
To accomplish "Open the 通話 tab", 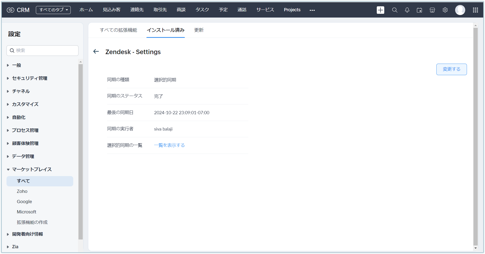I will tap(242, 10).
